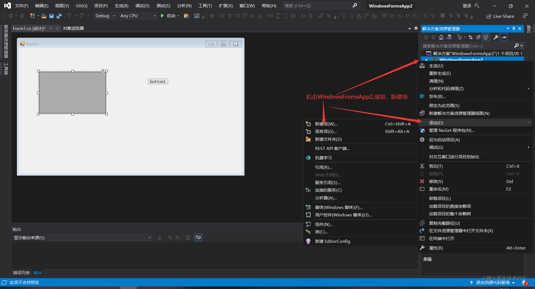
Task: Select the gray panel control on Form1
Action: (x=72, y=93)
